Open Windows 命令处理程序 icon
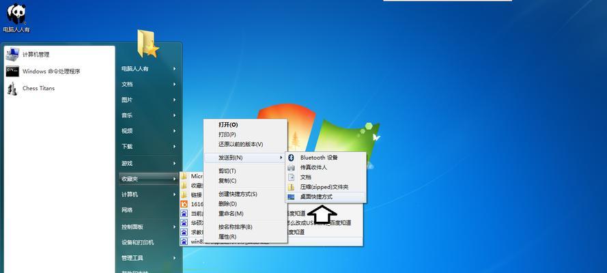Viewport: 607px width, 273px height. (x=12, y=71)
